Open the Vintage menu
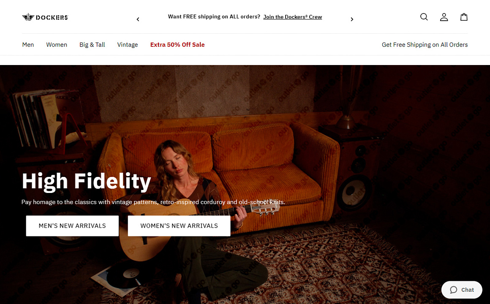 [128, 45]
